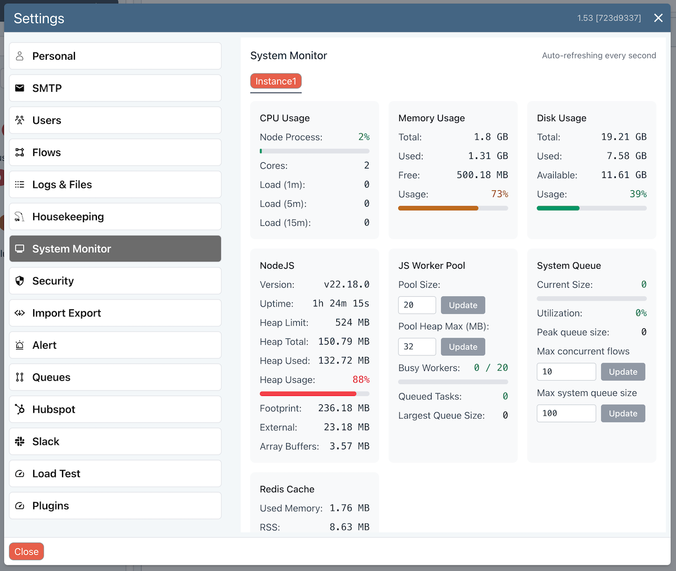
Task: Update the Pool Heap Max value
Action: click(462, 347)
